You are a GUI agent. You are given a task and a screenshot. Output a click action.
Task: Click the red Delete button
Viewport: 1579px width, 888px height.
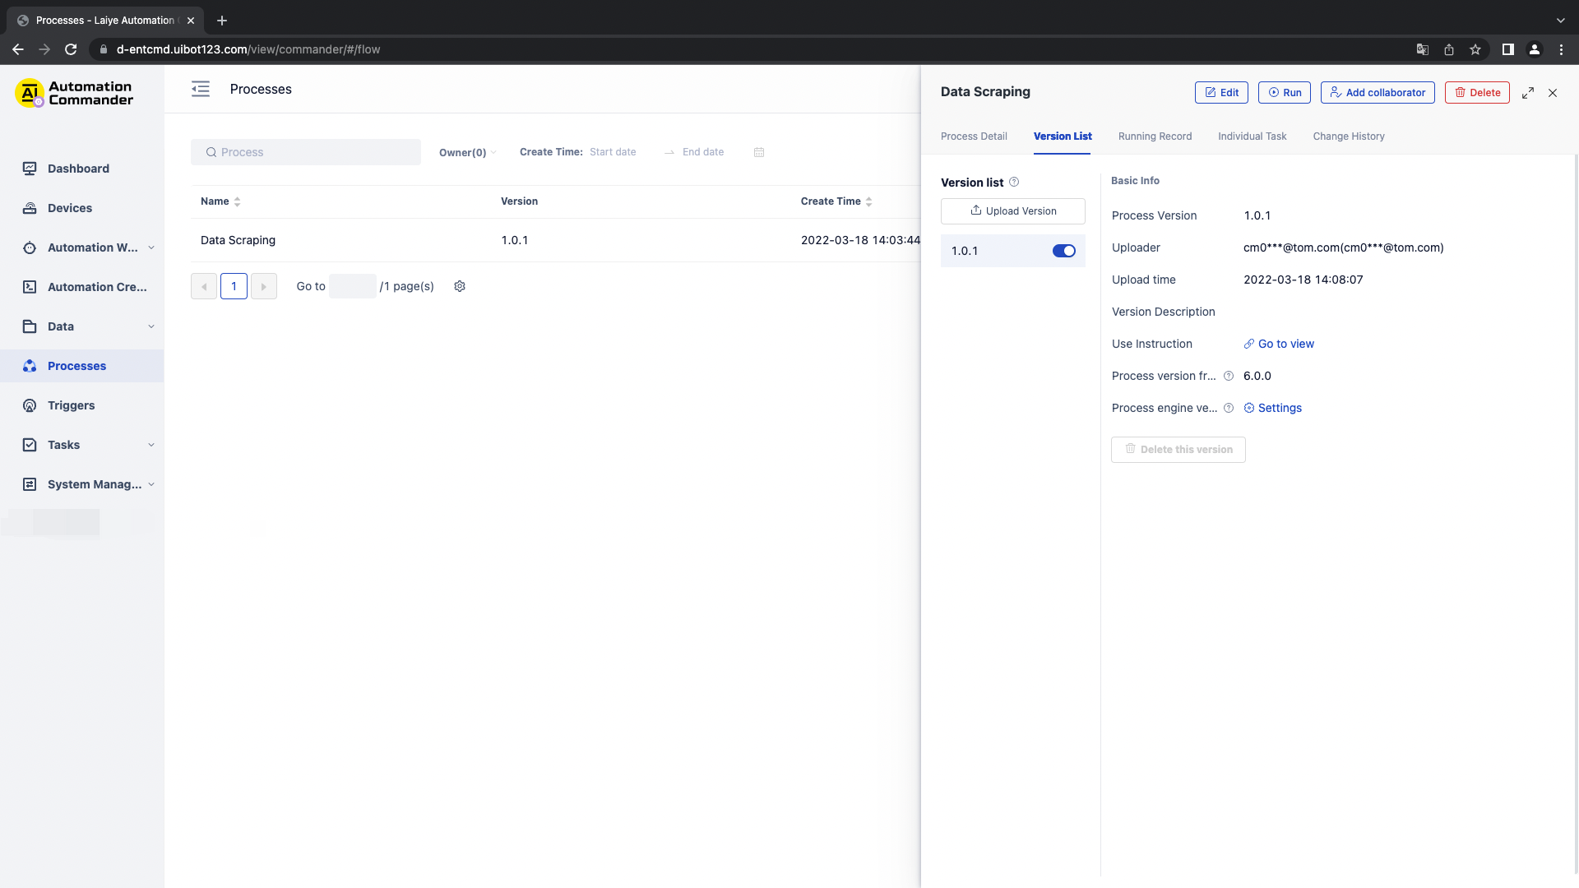coord(1477,93)
